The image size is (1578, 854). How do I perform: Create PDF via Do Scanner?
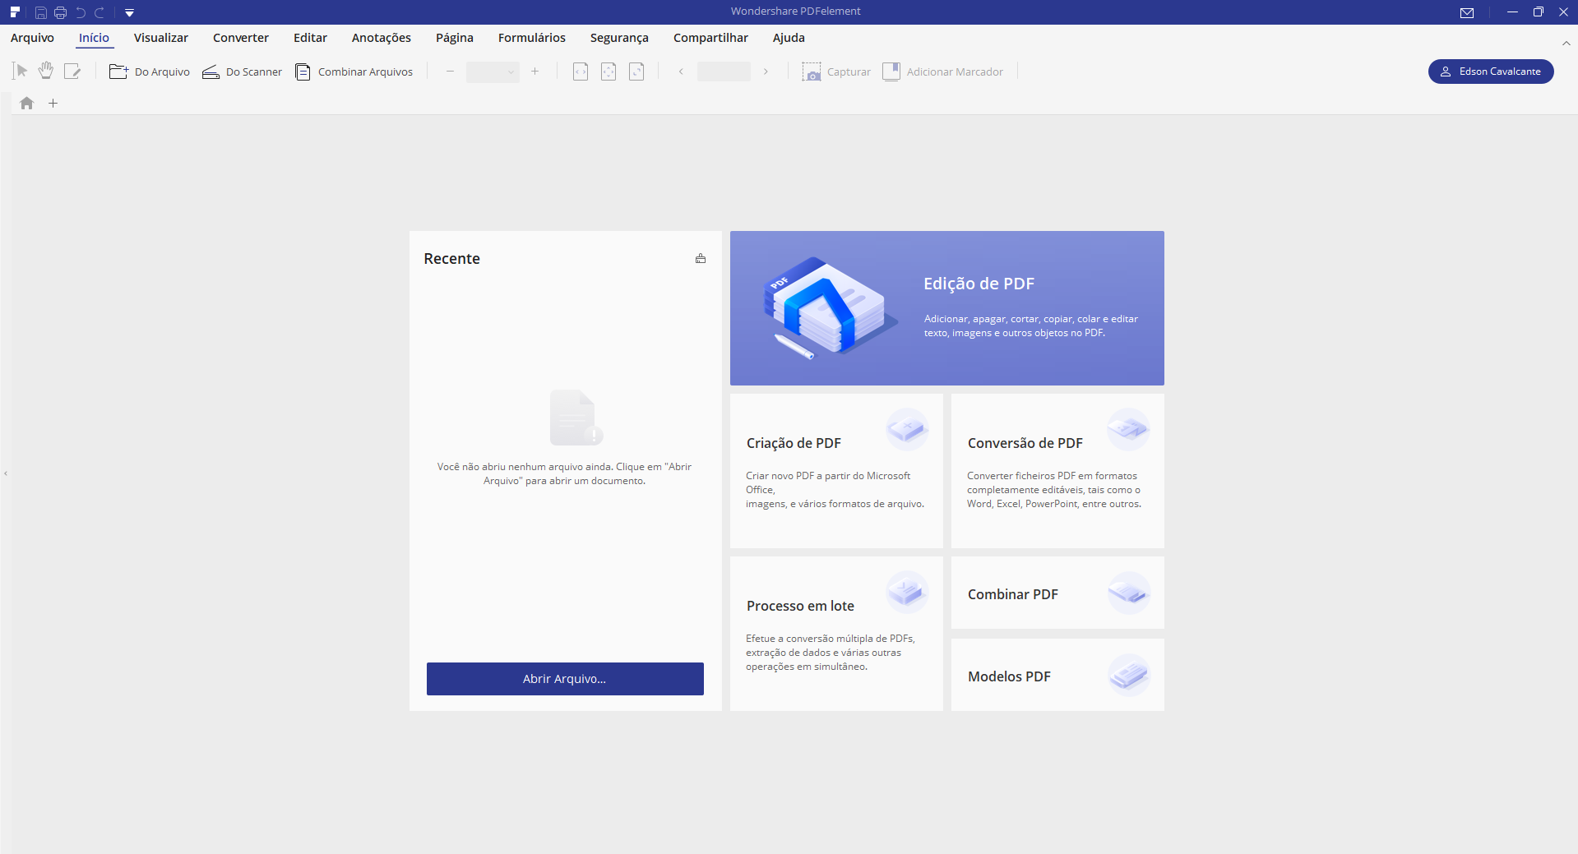[242, 72]
